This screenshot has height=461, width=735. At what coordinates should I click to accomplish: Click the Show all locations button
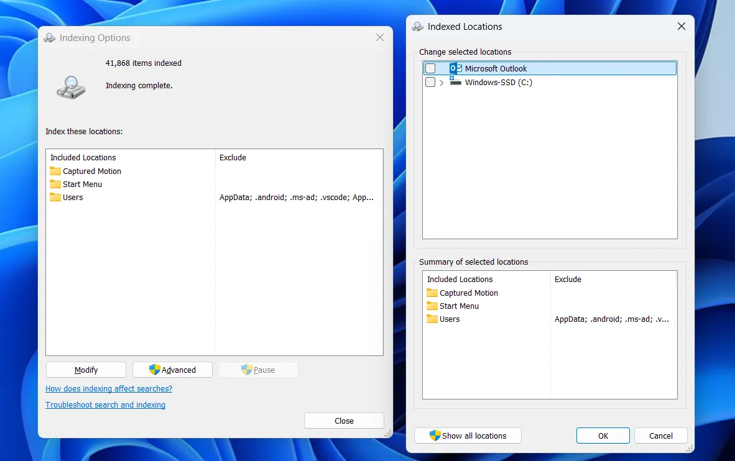(x=468, y=435)
